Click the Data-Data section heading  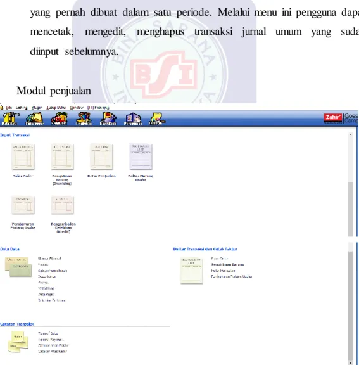coord(9,249)
